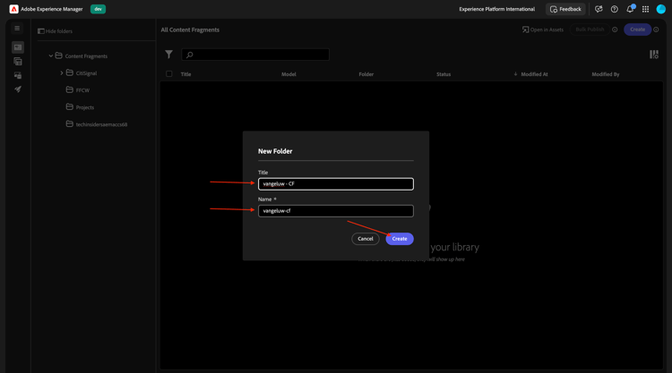The image size is (672, 373).
Task: Open the hamburger menu in left rail
Action: click(17, 29)
